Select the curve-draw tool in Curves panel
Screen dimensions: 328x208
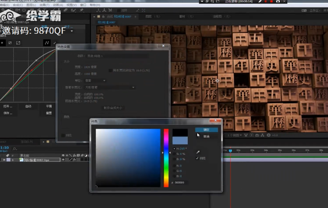click(46, 42)
